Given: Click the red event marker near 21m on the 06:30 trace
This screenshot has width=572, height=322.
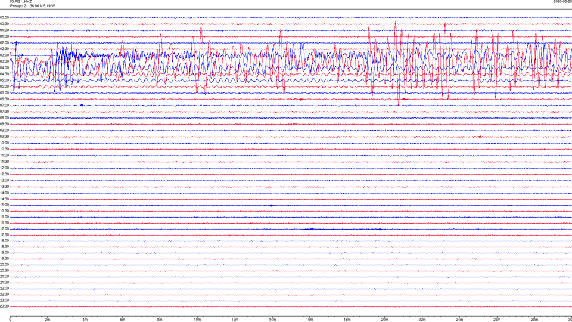Looking at the screenshot, I should point(404,99).
